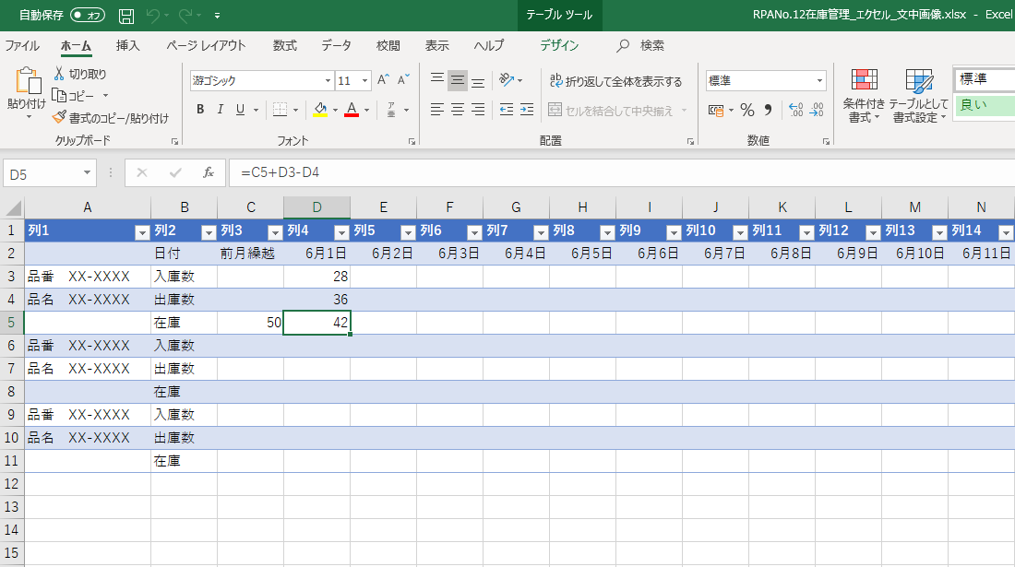This screenshot has width=1015, height=567.
Task: Toggle bold formatting button
Action: 200,110
